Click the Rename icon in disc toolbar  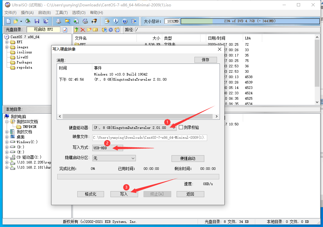pyautogui.click(x=95, y=30)
